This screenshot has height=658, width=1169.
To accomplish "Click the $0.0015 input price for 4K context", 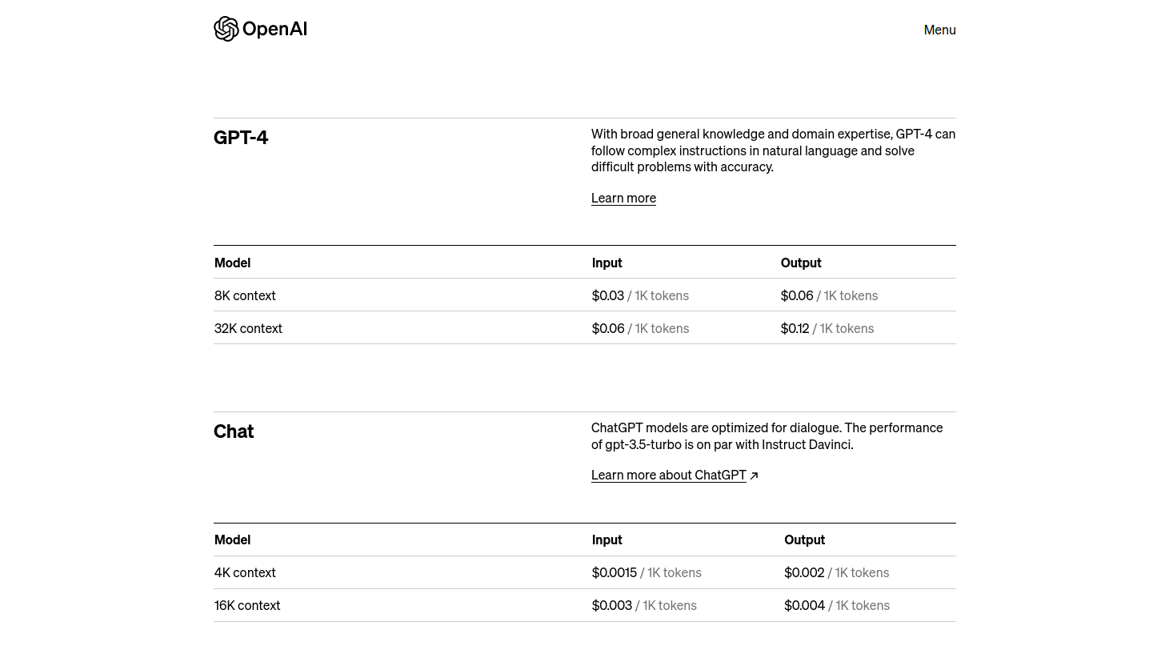I will click(615, 572).
